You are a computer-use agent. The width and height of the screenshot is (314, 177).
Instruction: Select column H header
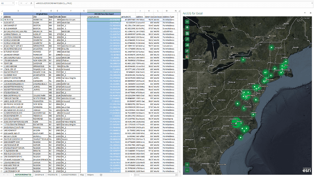coord(104,11)
